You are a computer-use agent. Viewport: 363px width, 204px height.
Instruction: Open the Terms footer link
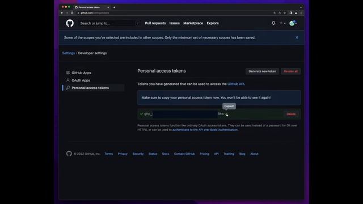click(x=108, y=154)
